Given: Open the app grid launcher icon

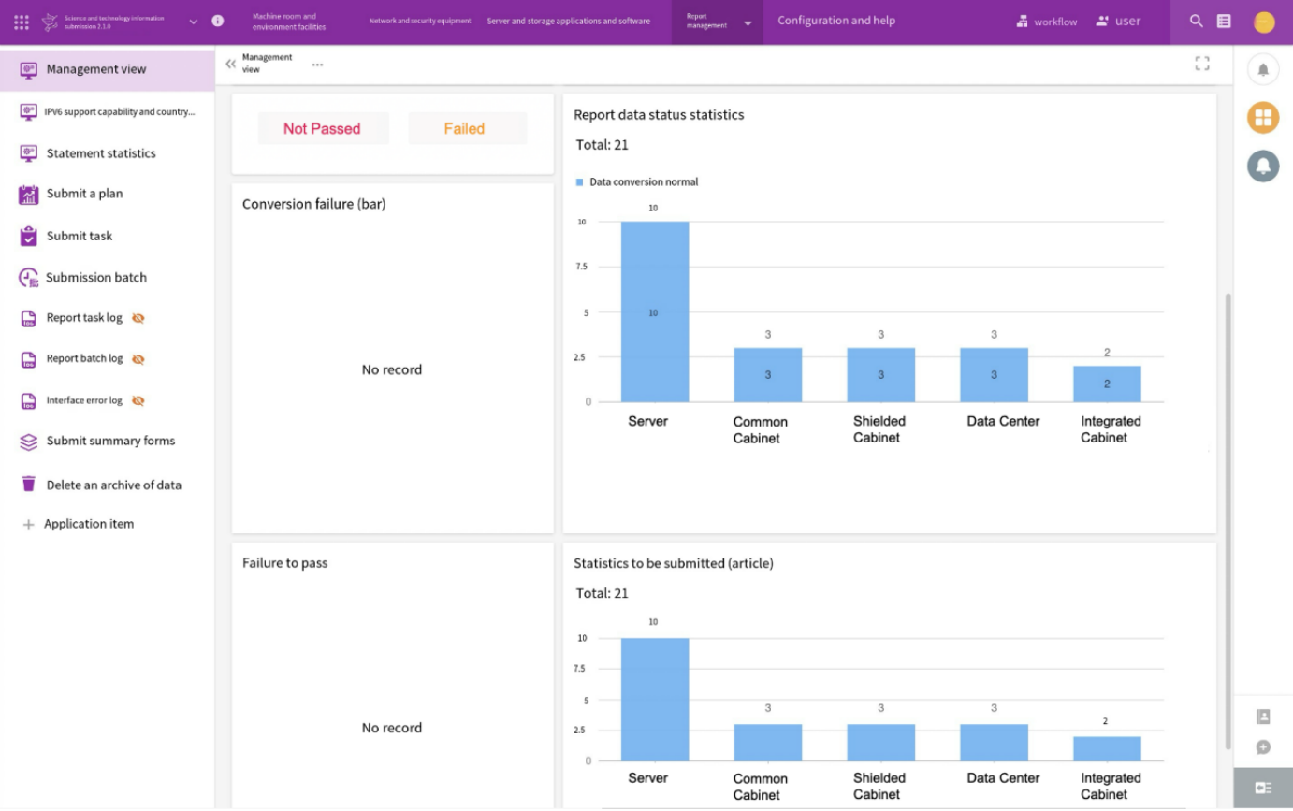Looking at the screenshot, I should 22,22.
